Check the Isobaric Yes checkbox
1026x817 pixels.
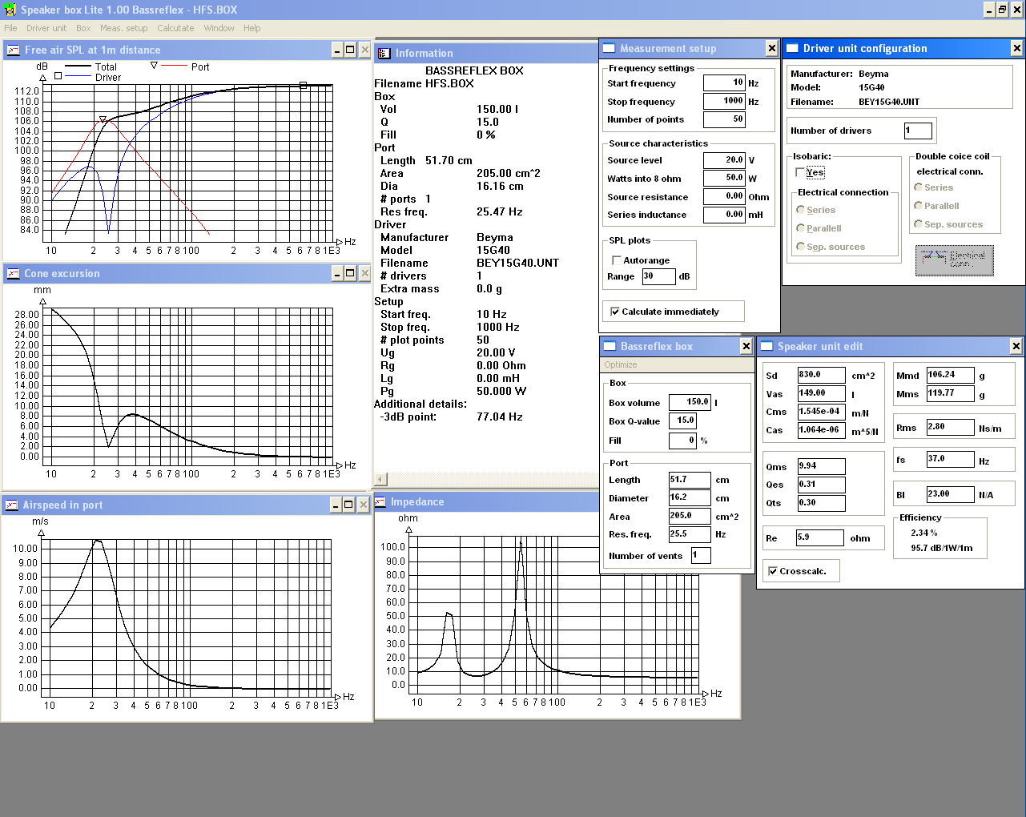click(x=800, y=172)
